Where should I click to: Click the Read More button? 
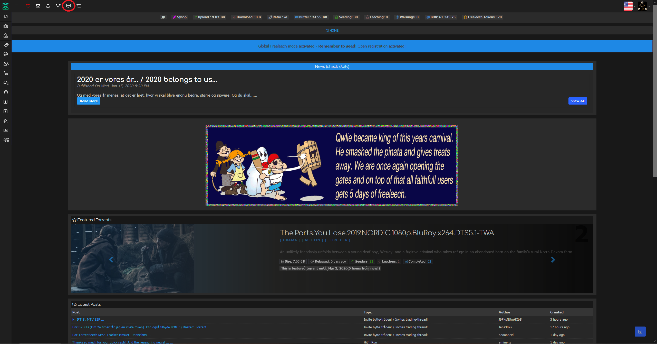pyautogui.click(x=89, y=101)
